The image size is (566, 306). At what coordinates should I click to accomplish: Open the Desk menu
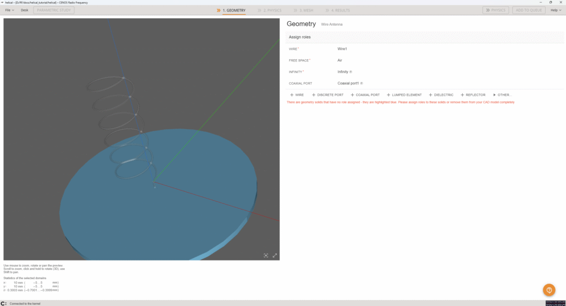point(25,10)
